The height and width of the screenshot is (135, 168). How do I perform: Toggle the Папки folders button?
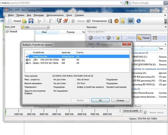(x=143, y=38)
